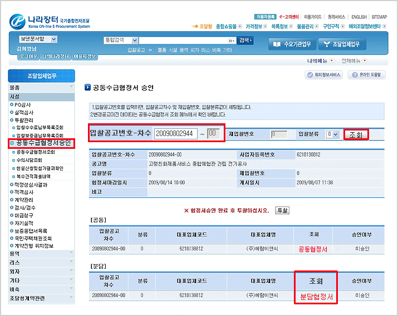Image resolution: width=398 pixels, height=316 pixels.
Task: Click the 로그아웃 button
Action: [28, 57]
